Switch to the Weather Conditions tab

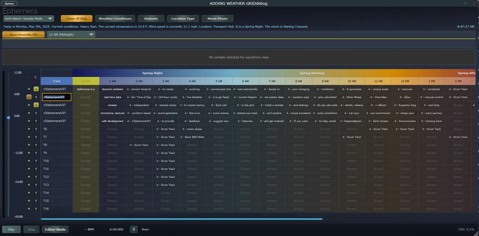coord(115,19)
